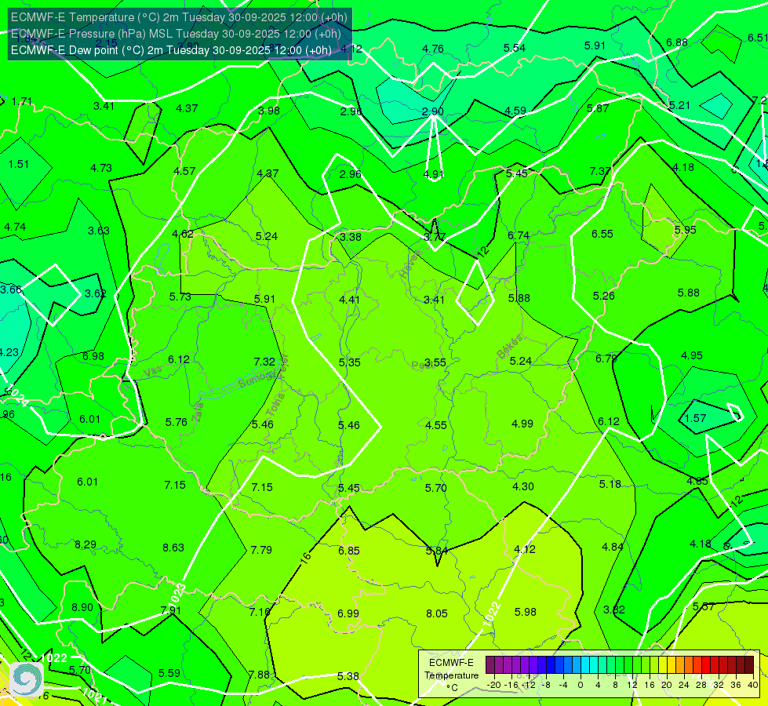Click the swirl logo icon at bottom-left
768x706 pixels.
[27, 679]
